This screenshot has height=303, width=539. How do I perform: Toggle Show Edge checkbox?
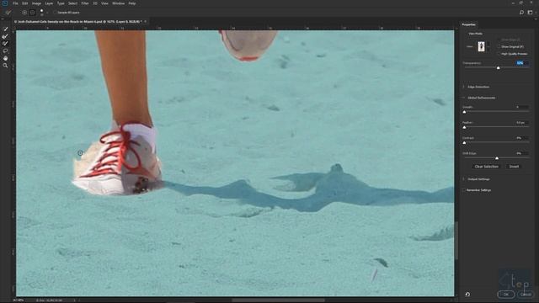click(x=499, y=40)
